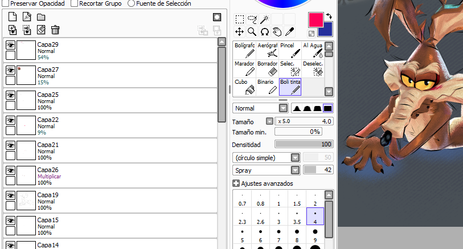
Task: Choose the Boli tinta brush
Action: (x=290, y=87)
